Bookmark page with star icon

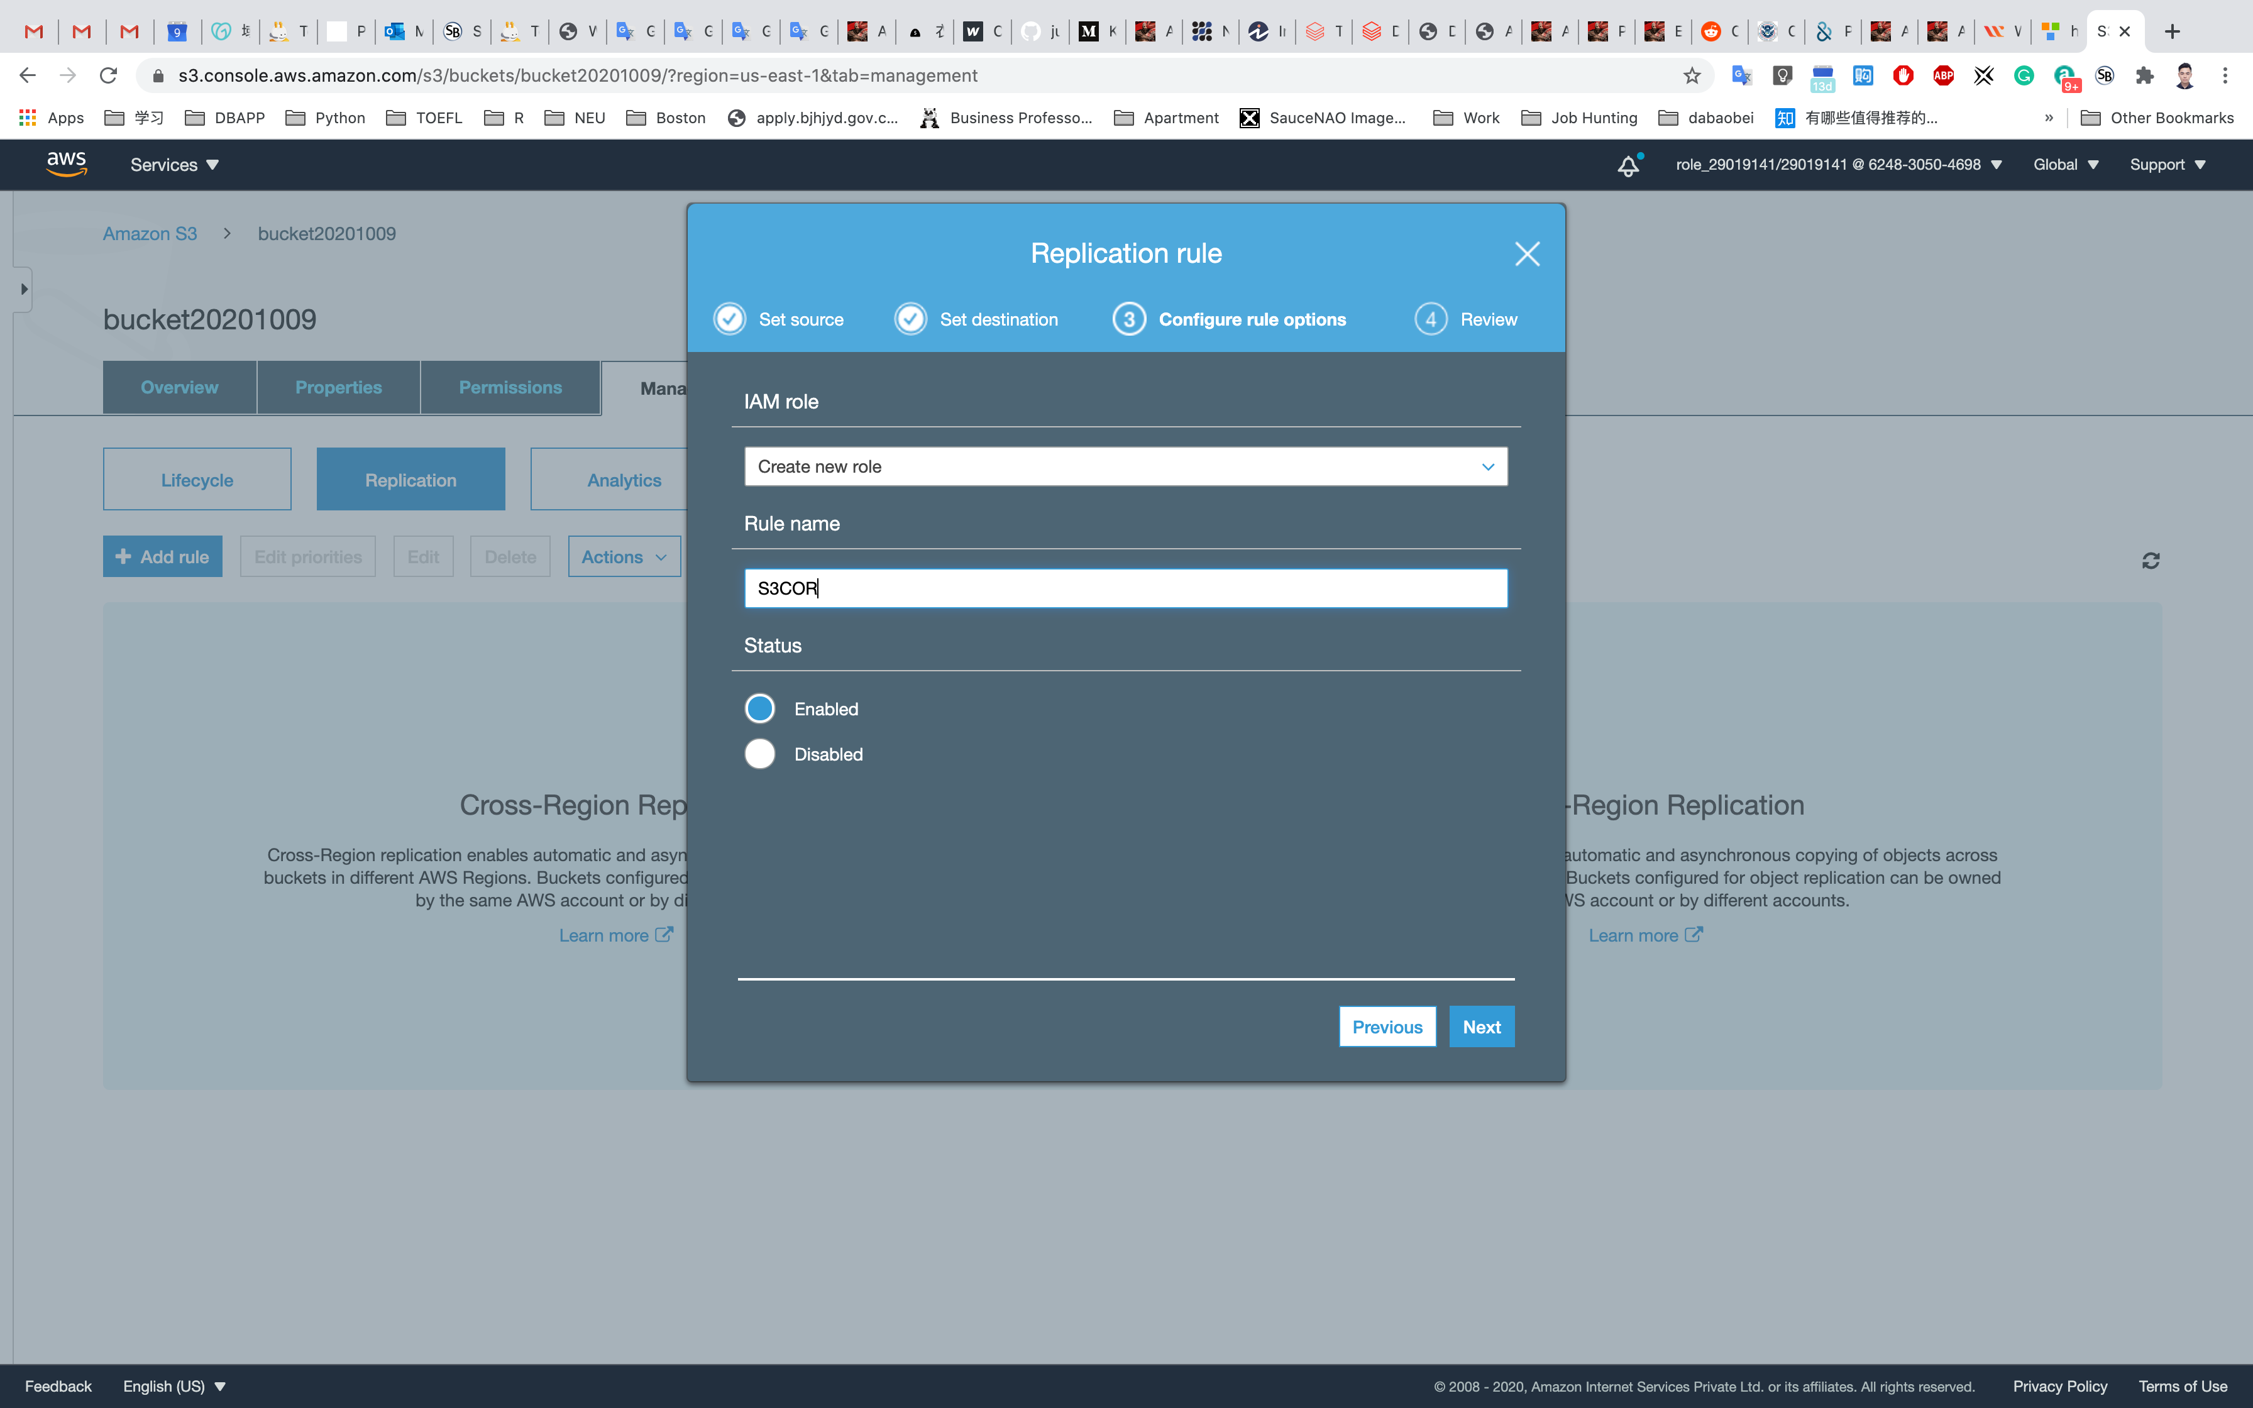click(x=1692, y=75)
